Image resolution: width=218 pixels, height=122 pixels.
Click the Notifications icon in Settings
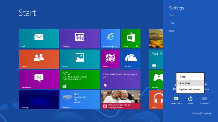[176, 101]
